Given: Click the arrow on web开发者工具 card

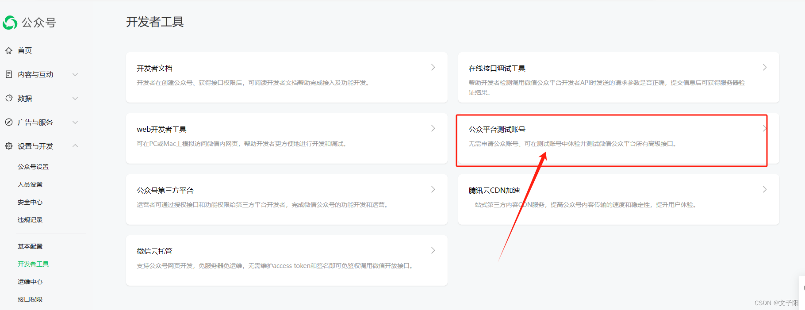Looking at the screenshot, I should click(x=433, y=128).
